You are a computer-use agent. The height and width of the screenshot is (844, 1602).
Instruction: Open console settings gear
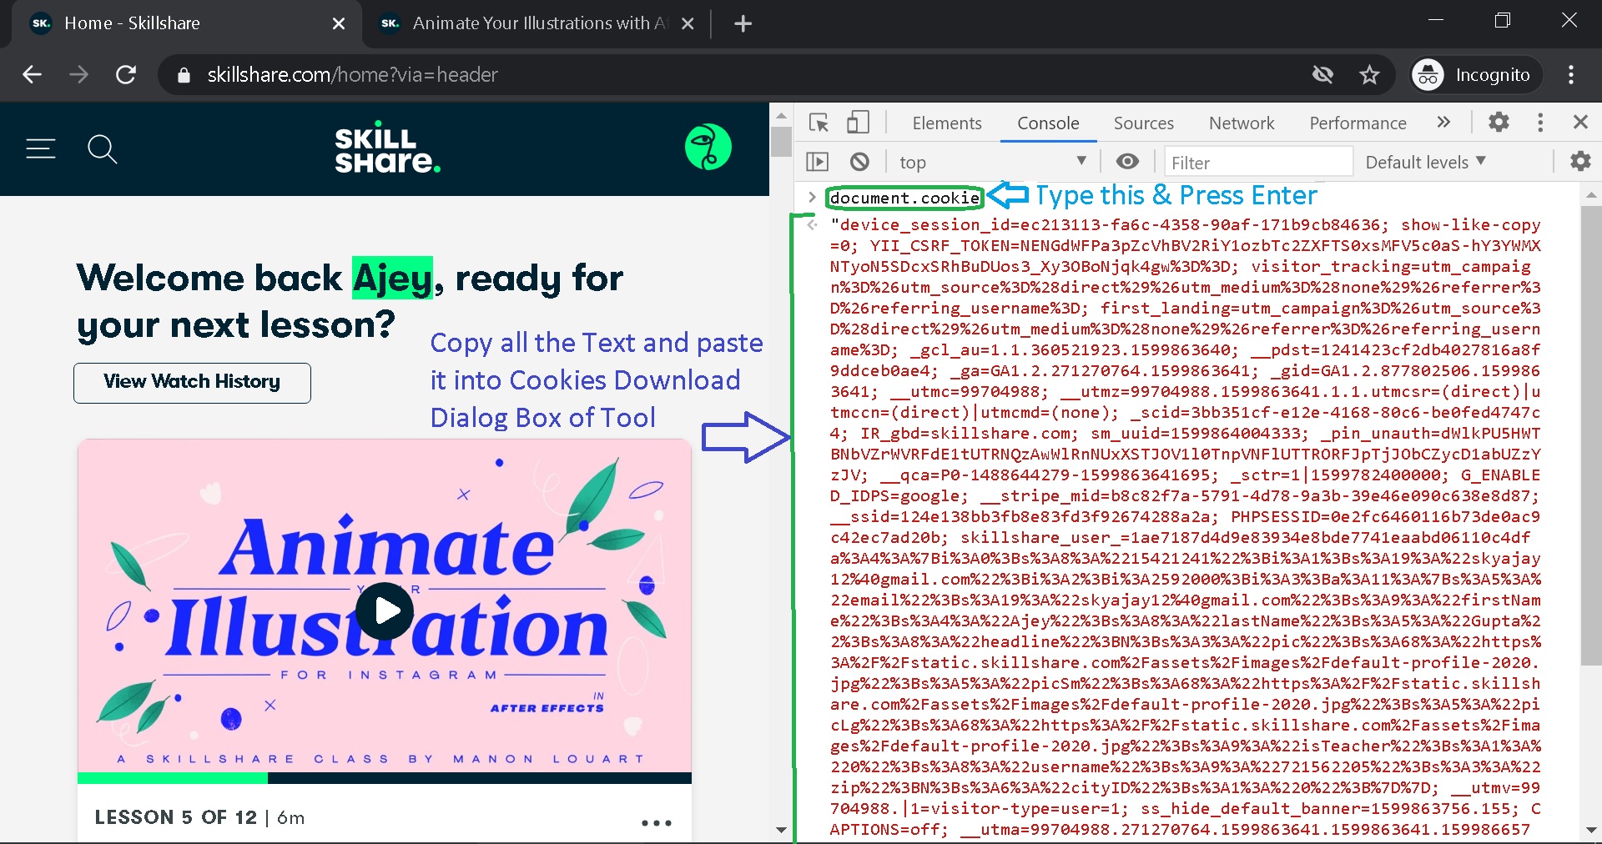pyautogui.click(x=1580, y=162)
